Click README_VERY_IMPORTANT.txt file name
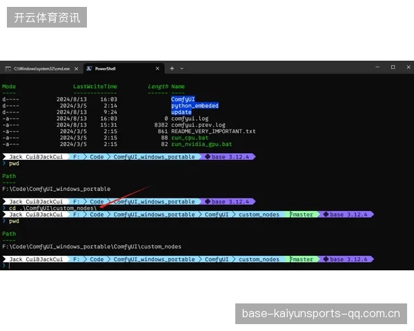 point(213,131)
